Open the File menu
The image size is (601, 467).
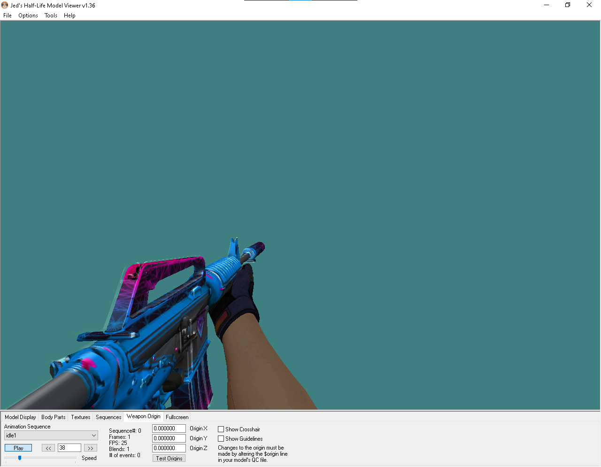[x=8, y=16]
